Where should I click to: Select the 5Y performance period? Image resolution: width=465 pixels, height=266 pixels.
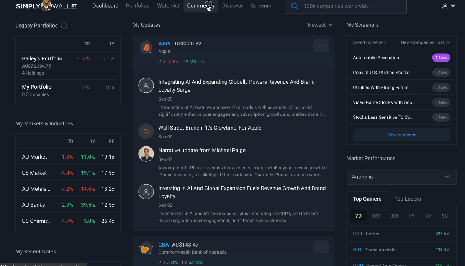pyautogui.click(x=445, y=216)
